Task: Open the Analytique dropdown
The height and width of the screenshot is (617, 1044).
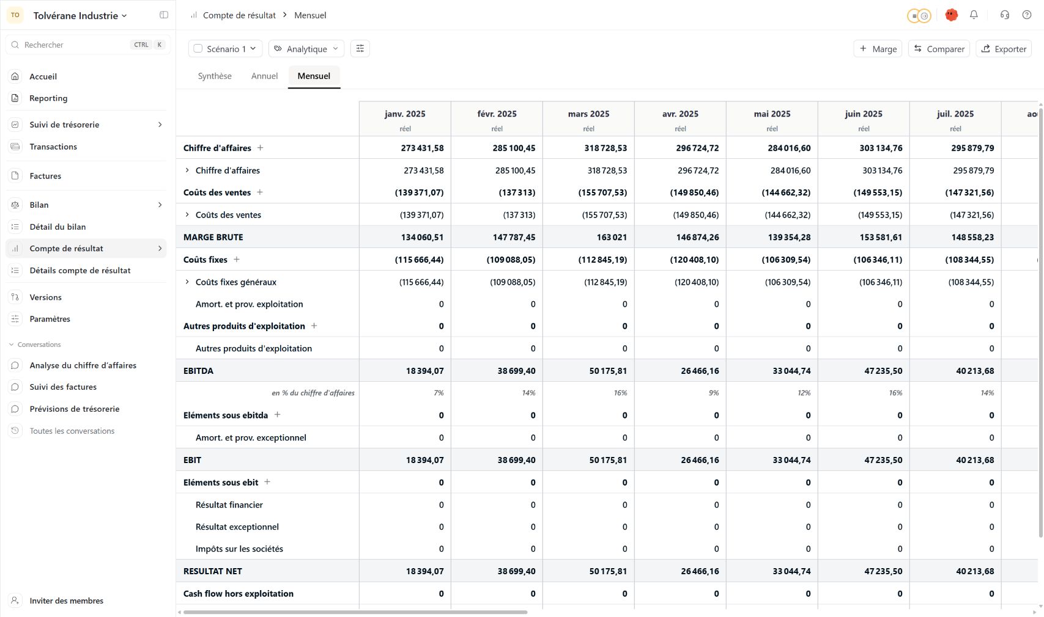Action: [306, 49]
